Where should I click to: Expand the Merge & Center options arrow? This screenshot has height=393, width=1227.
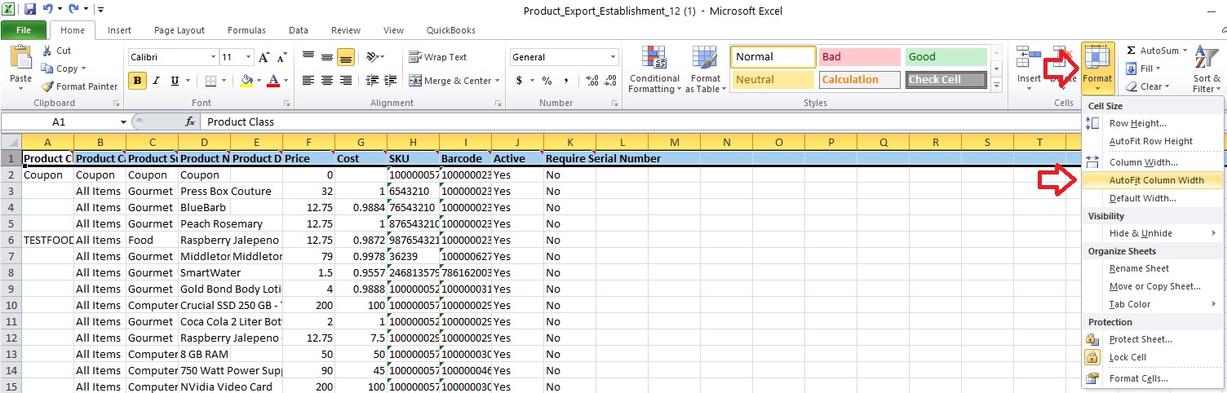(498, 81)
